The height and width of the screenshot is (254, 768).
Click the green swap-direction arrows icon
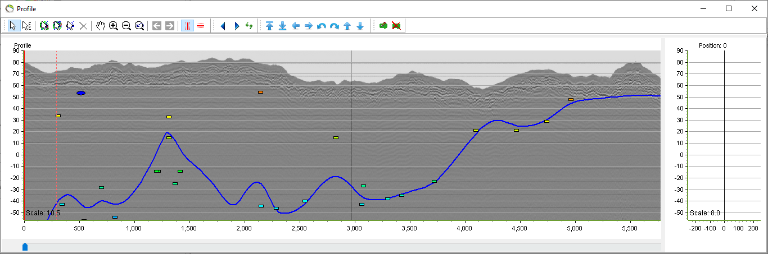click(249, 26)
